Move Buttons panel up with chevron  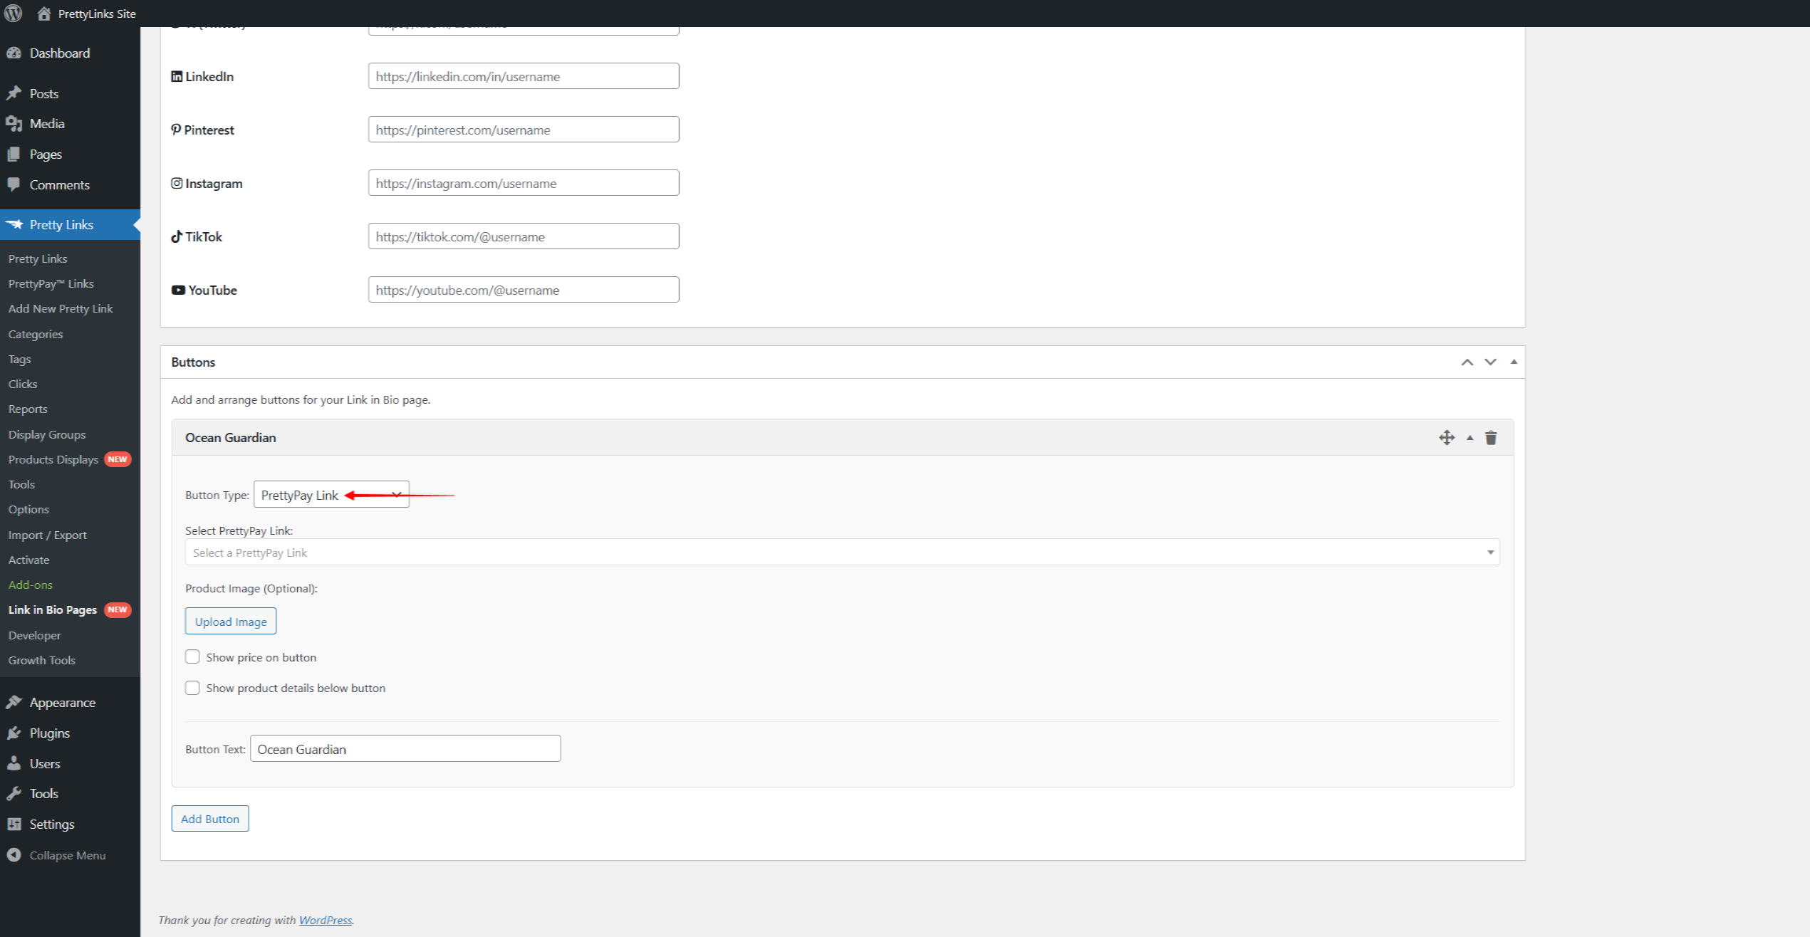(1467, 362)
